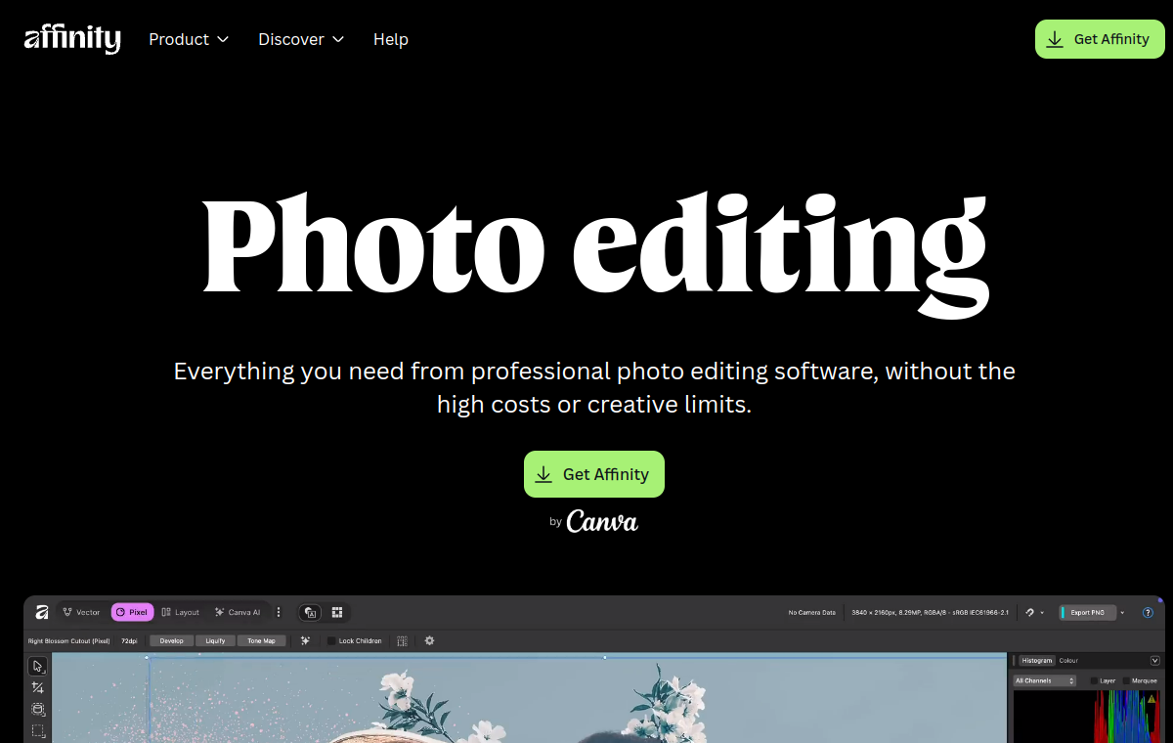Collapse the Histogram panel chevron

point(1155,661)
